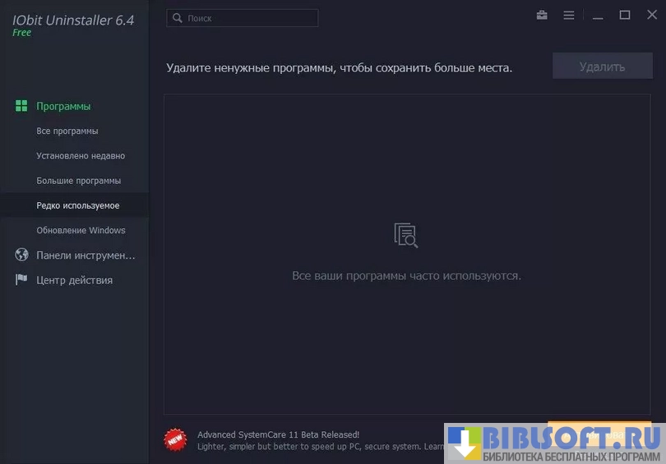Select the Редко используемое category
The image size is (666, 464).
point(78,205)
